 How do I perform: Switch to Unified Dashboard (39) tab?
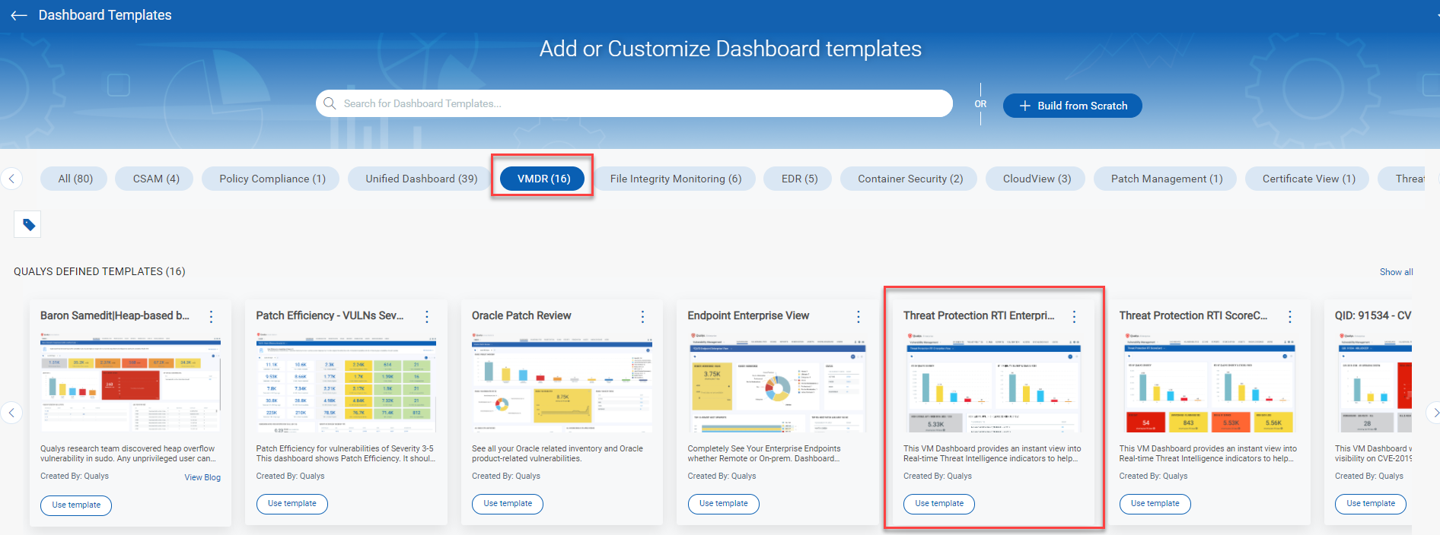click(x=421, y=179)
